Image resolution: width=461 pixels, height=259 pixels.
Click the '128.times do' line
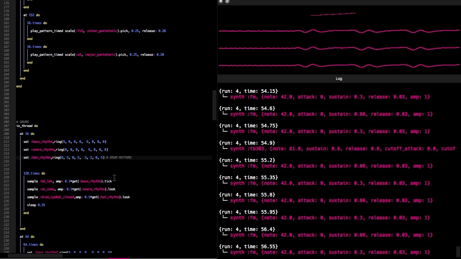(x=34, y=173)
